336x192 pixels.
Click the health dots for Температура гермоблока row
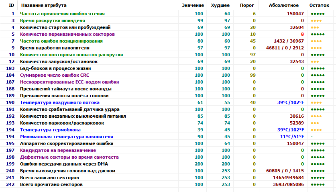[x=316, y=130]
